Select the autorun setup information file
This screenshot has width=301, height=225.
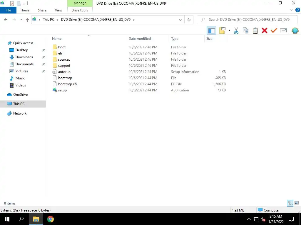coord(64,72)
